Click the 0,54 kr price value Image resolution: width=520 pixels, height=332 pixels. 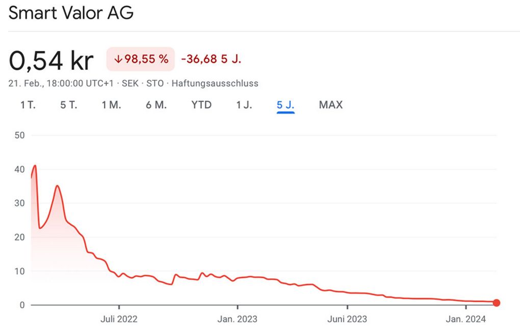point(51,61)
